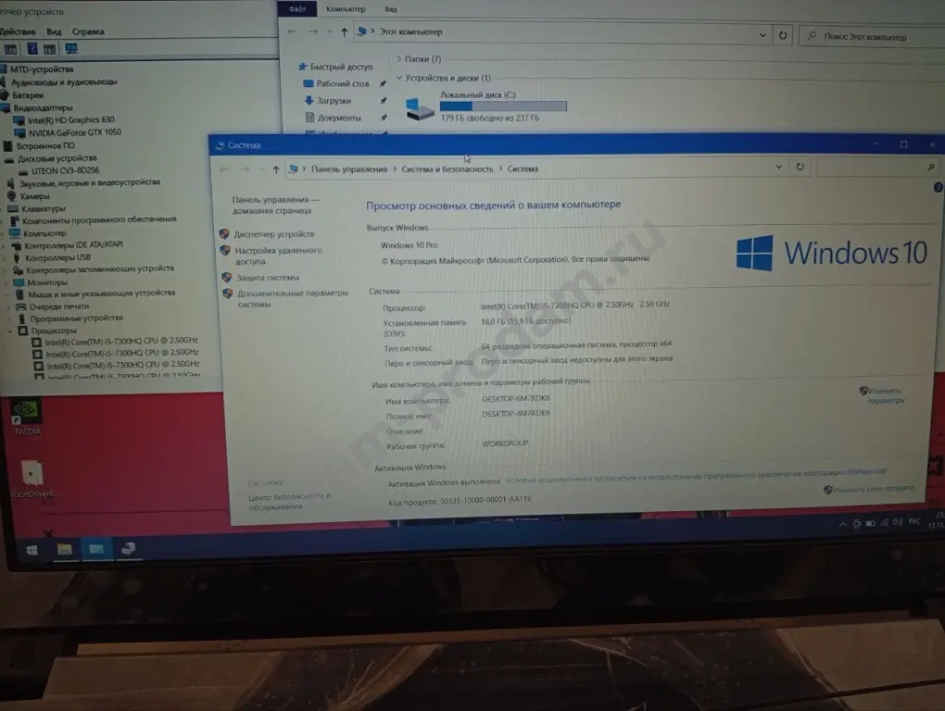The width and height of the screenshot is (945, 711).
Task: Open File Explorer from the taskbar
Action: (x=65, y=550)
